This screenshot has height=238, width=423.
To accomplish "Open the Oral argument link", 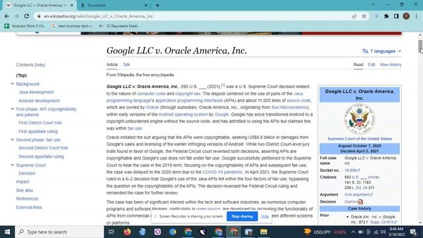I will click(358, 194).
